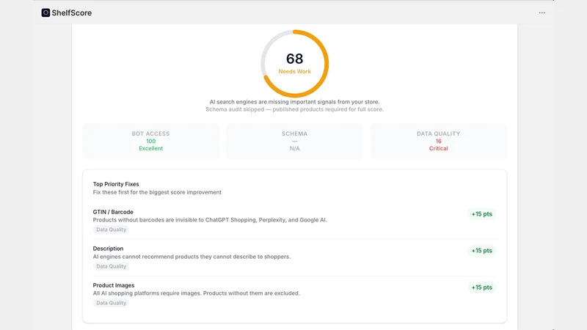Click 'All AI shopping platforms require images' description
The image size is (587, 330).
(x=197, y=293)
